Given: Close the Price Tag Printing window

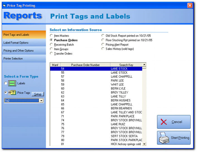Looking at the screenshot, I should click(x=190, y=5).
